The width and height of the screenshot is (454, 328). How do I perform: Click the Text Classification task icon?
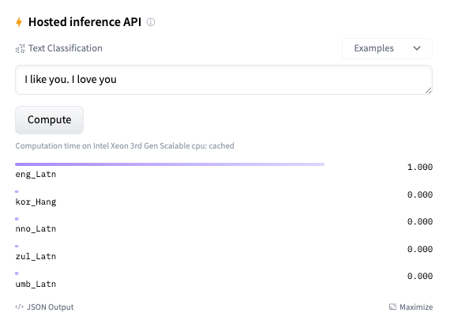(20, 48)
